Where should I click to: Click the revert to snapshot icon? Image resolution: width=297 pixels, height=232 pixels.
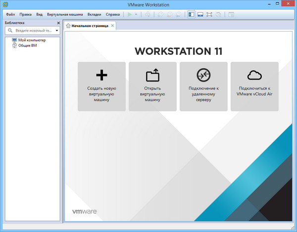click(x=169, y=15)
